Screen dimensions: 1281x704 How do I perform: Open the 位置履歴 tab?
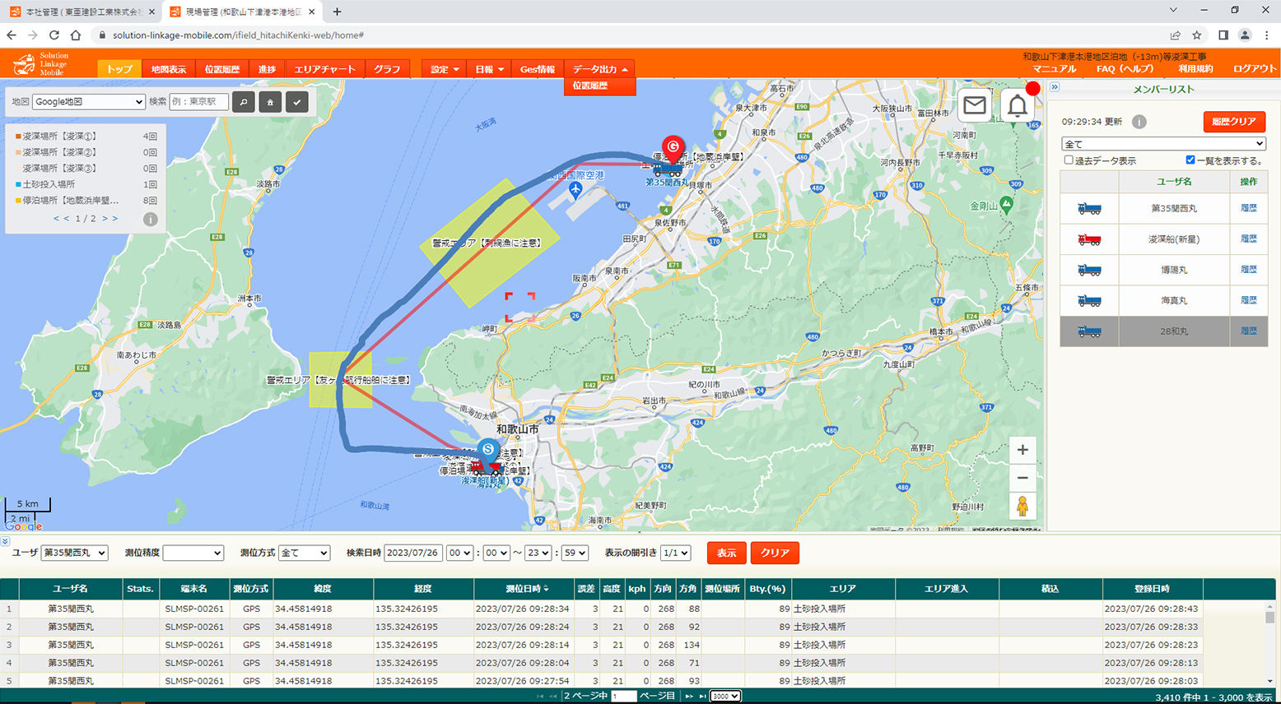pyautogui.click(x=221, y=69)
